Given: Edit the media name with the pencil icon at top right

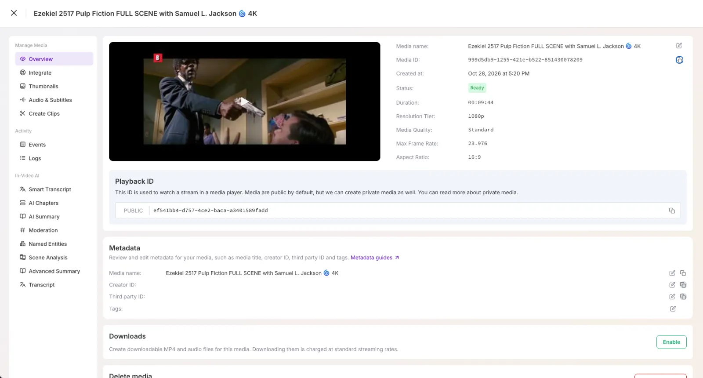Looking at the screenshot, I should click(679, 46).
